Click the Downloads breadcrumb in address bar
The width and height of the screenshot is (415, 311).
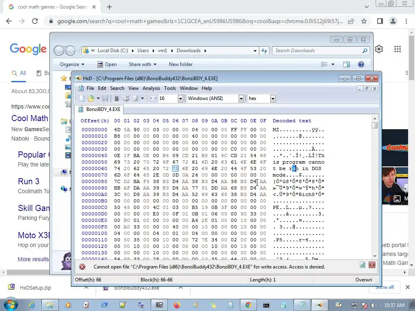[189, 51]
